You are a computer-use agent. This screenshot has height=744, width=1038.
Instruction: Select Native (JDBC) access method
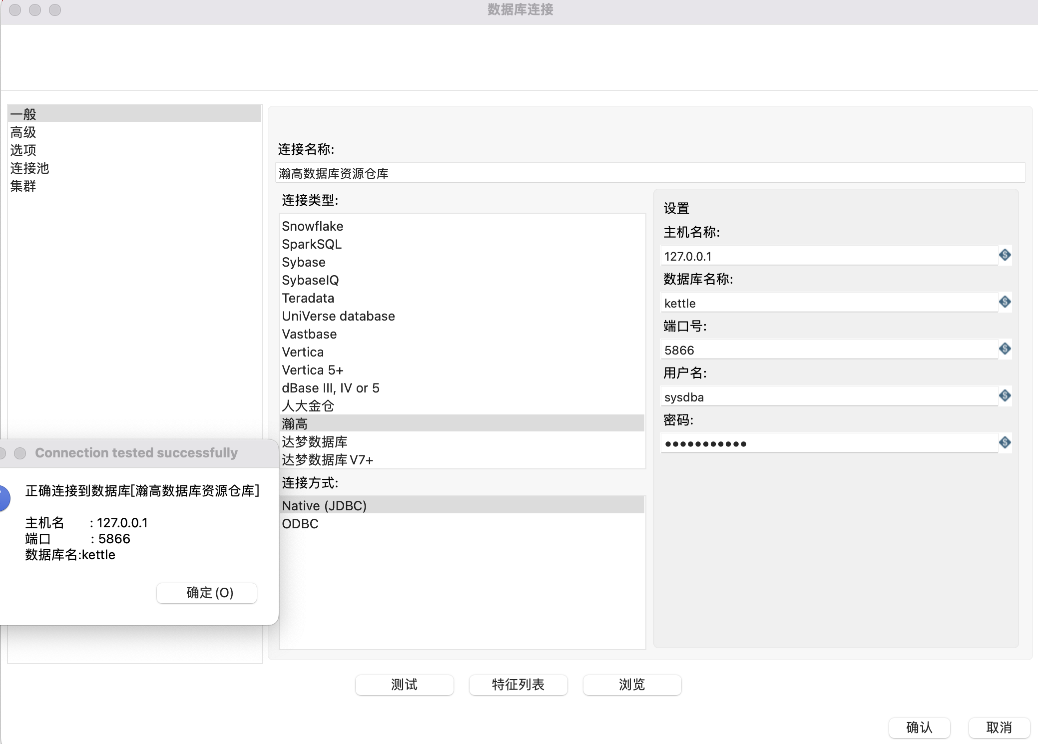[x=324, y=506]
